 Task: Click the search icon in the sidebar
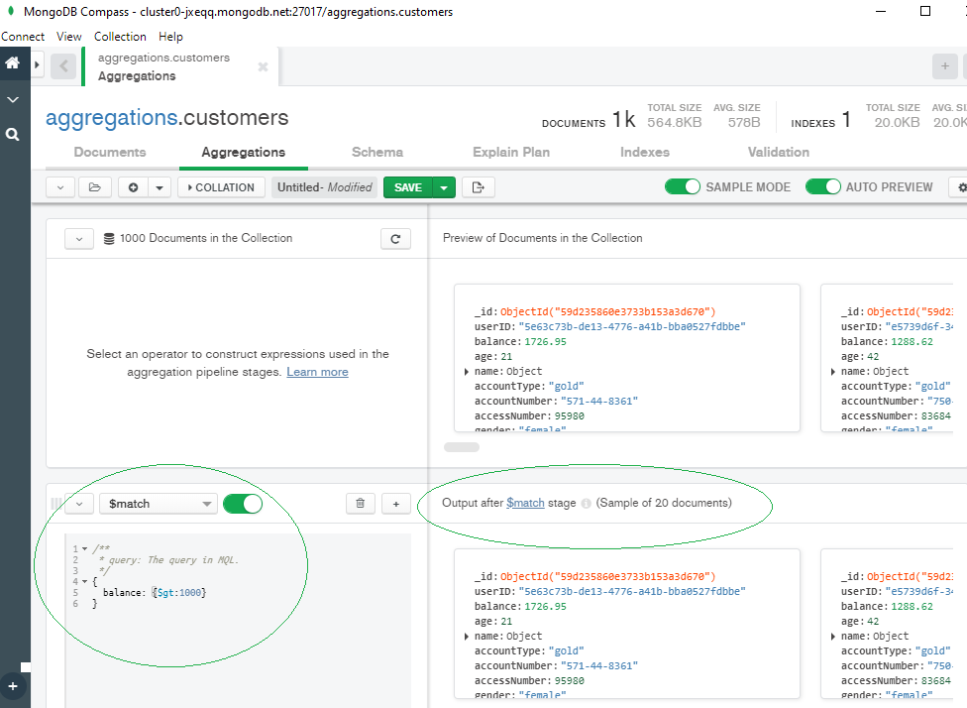coord(13,134)
